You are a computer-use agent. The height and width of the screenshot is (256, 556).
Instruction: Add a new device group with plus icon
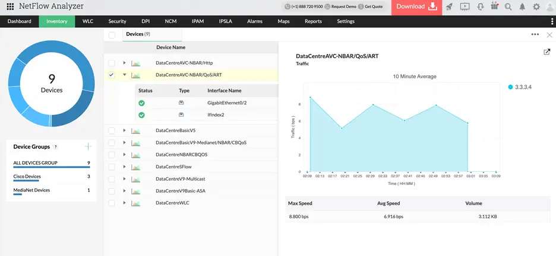88,147
